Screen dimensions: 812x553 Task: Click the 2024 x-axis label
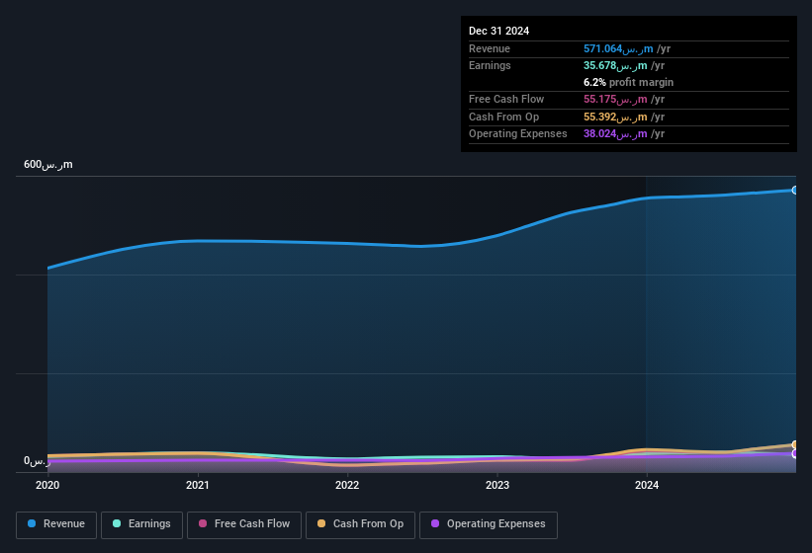(647, 485)
